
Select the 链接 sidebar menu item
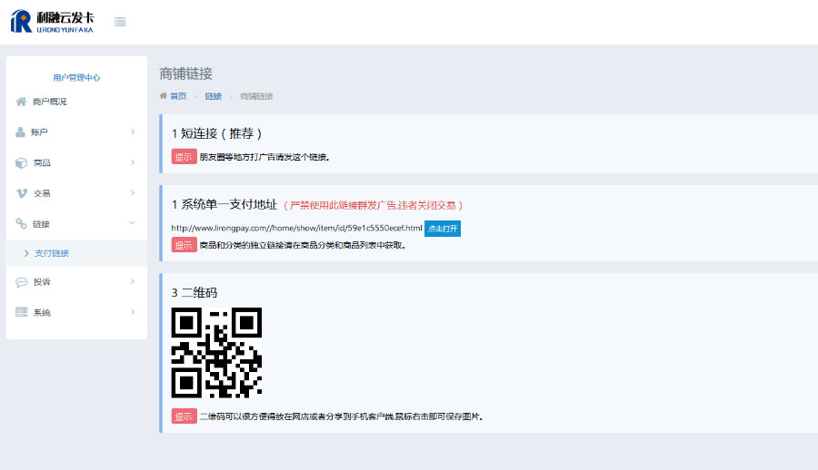[x=76, y=223]
